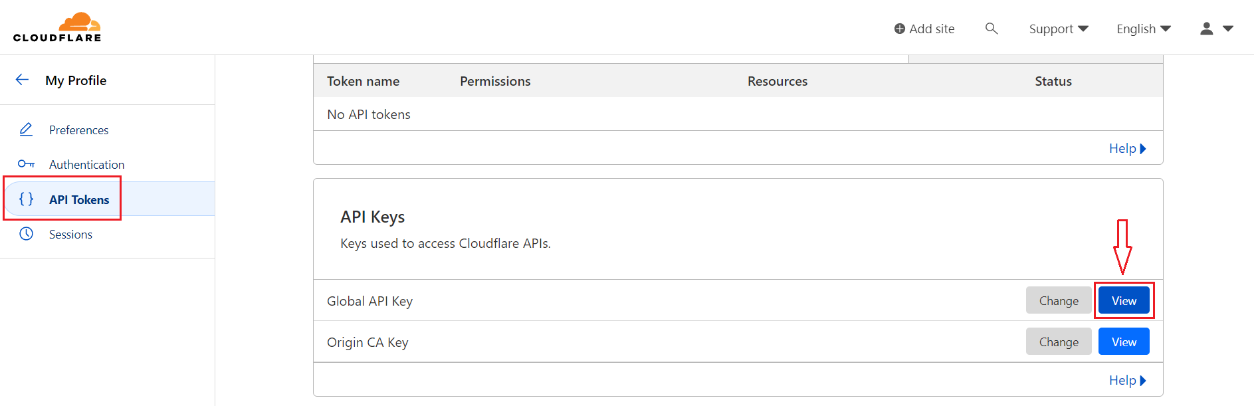Screen dimensions: 1254x406
Task: Click the API Tokens curly braces icon
Action: pos(26,199)
